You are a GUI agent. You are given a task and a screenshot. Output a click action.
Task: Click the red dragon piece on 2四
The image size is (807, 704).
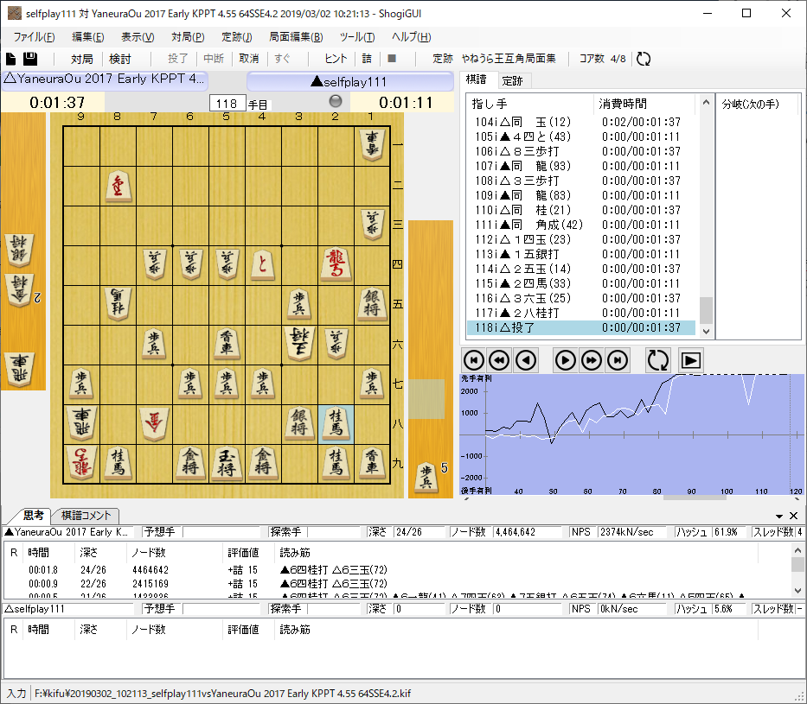pos(336,265)
